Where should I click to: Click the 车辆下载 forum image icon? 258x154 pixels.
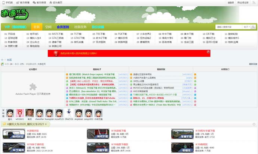(182, 134)
